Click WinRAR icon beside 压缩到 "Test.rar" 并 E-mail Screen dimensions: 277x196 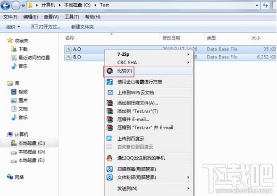(110, 127)
